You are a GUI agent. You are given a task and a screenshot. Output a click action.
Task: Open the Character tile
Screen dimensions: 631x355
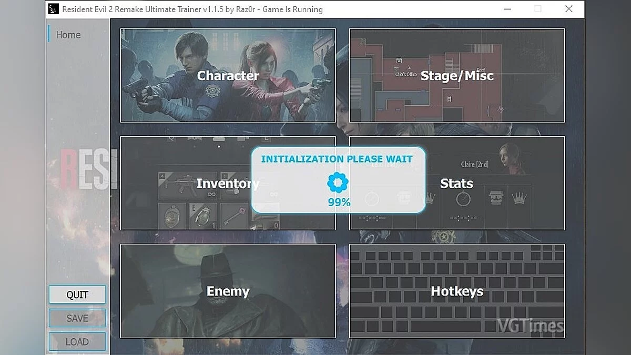click(228, 75)
